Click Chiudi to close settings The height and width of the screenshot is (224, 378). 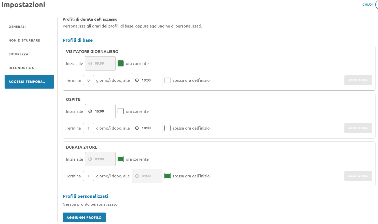[x=367, y=5]
